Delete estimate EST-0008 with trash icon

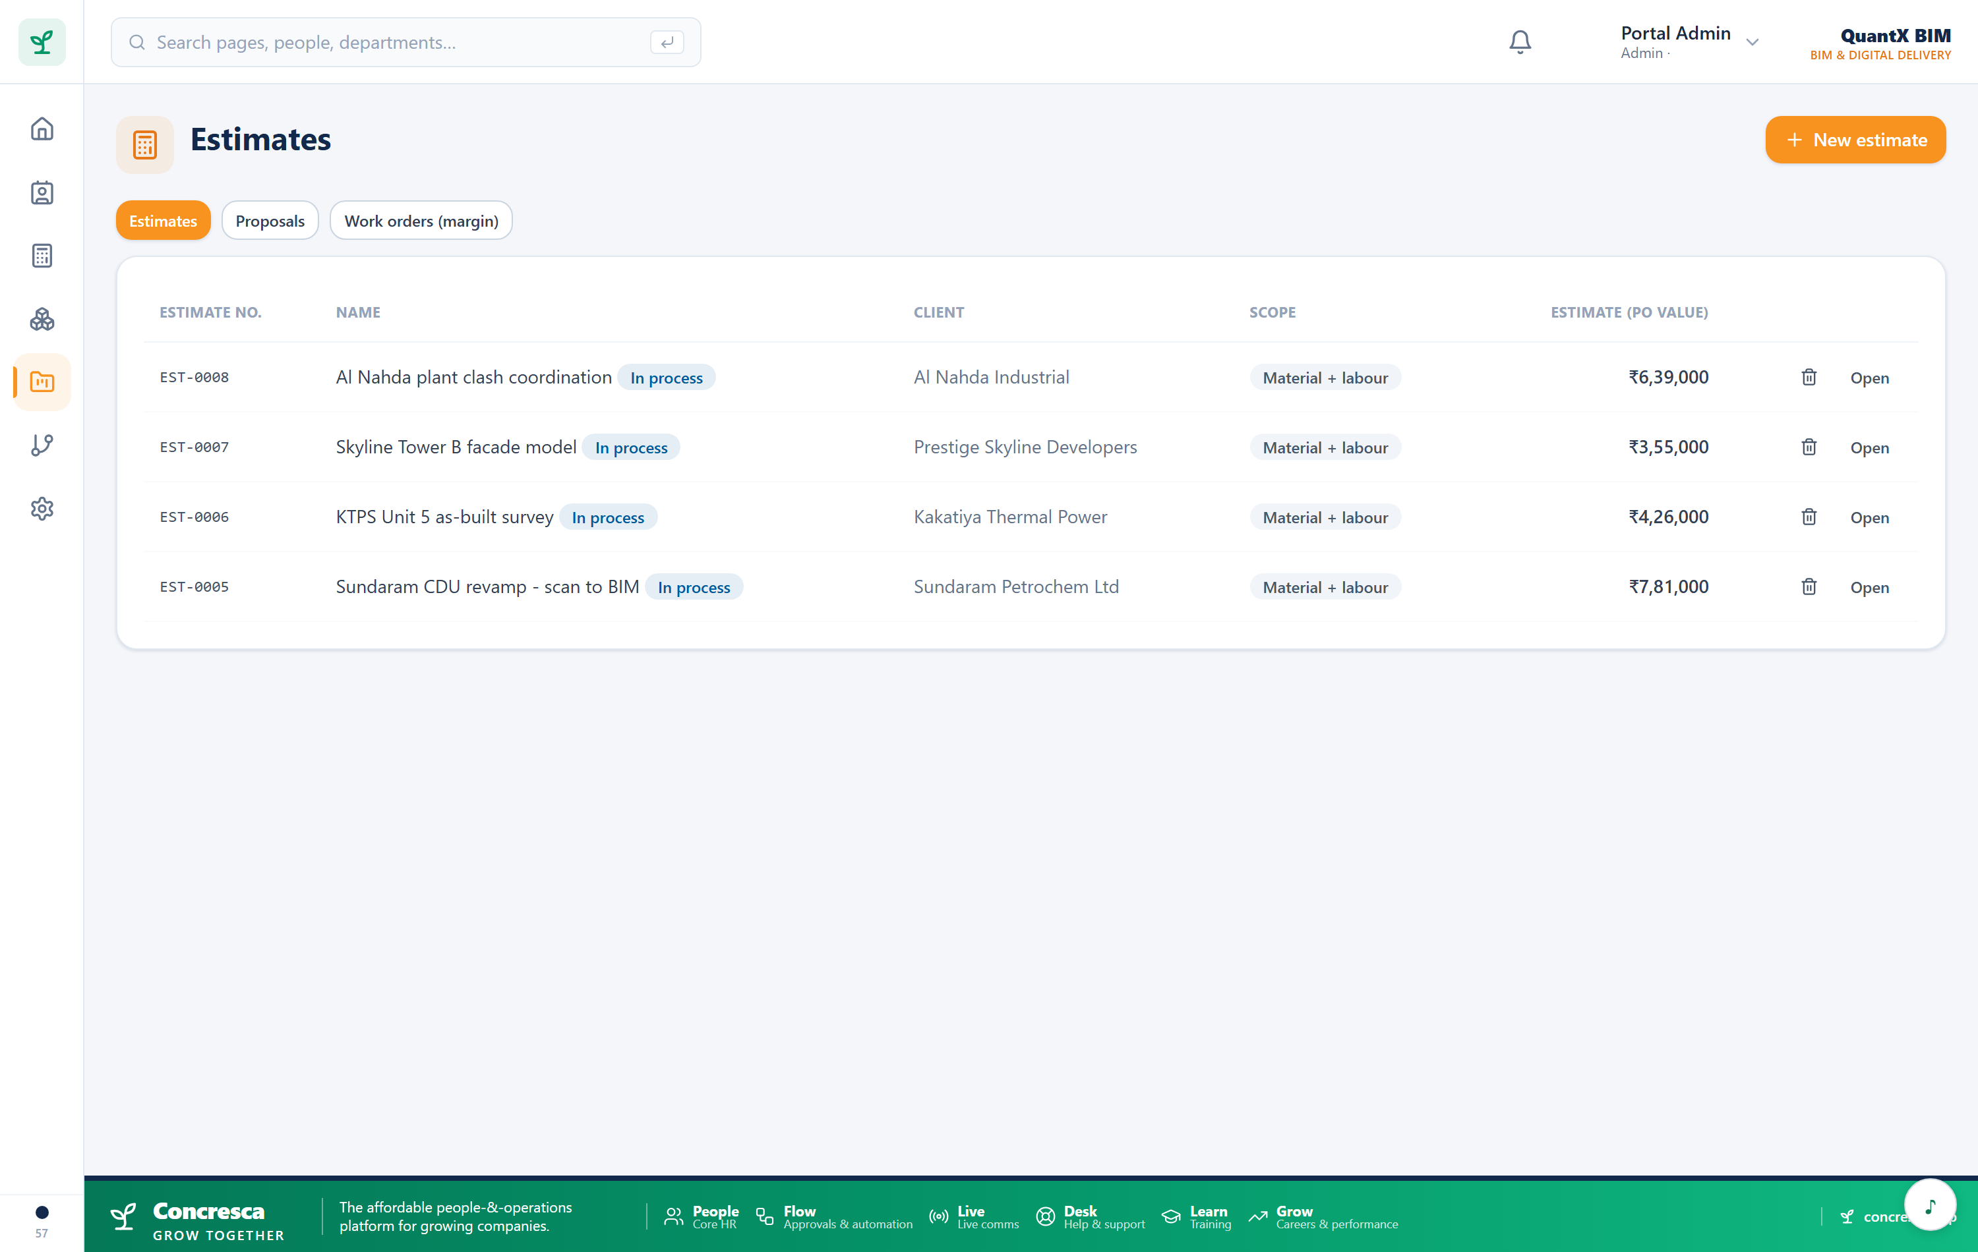[1809, 377]
